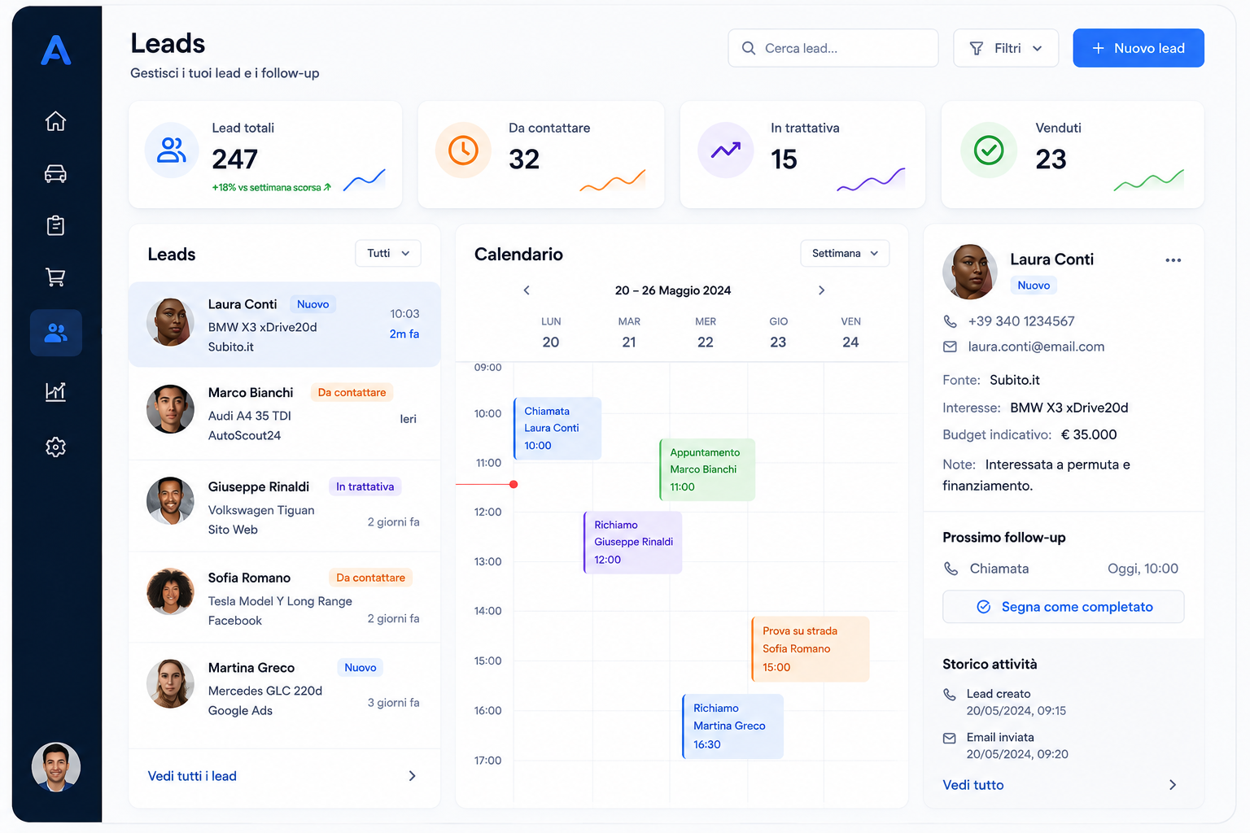1250x833 pixels.
Task: Click the Da contattare clock icon
Action: pos(463,150)
